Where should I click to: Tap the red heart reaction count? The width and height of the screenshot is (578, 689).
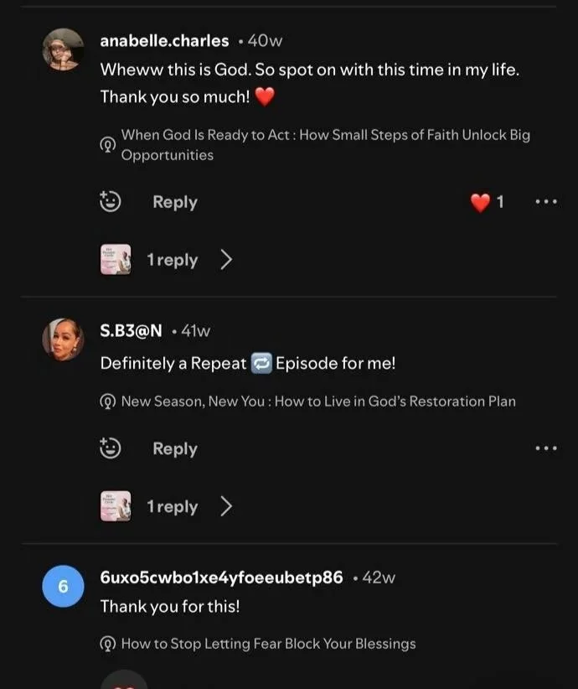coord(487,202)
